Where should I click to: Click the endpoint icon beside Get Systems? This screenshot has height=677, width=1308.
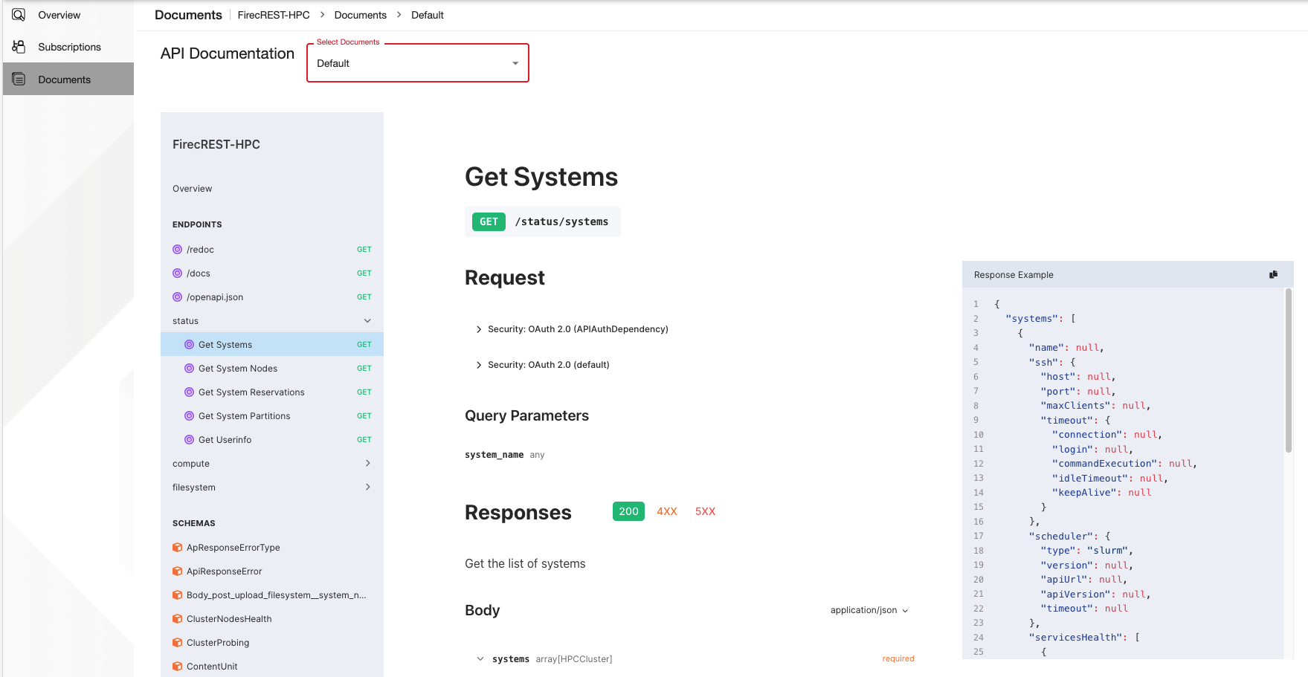coord(189,345)
